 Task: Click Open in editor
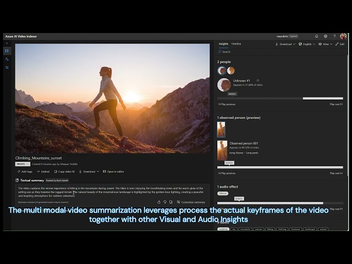pos(113,172)
